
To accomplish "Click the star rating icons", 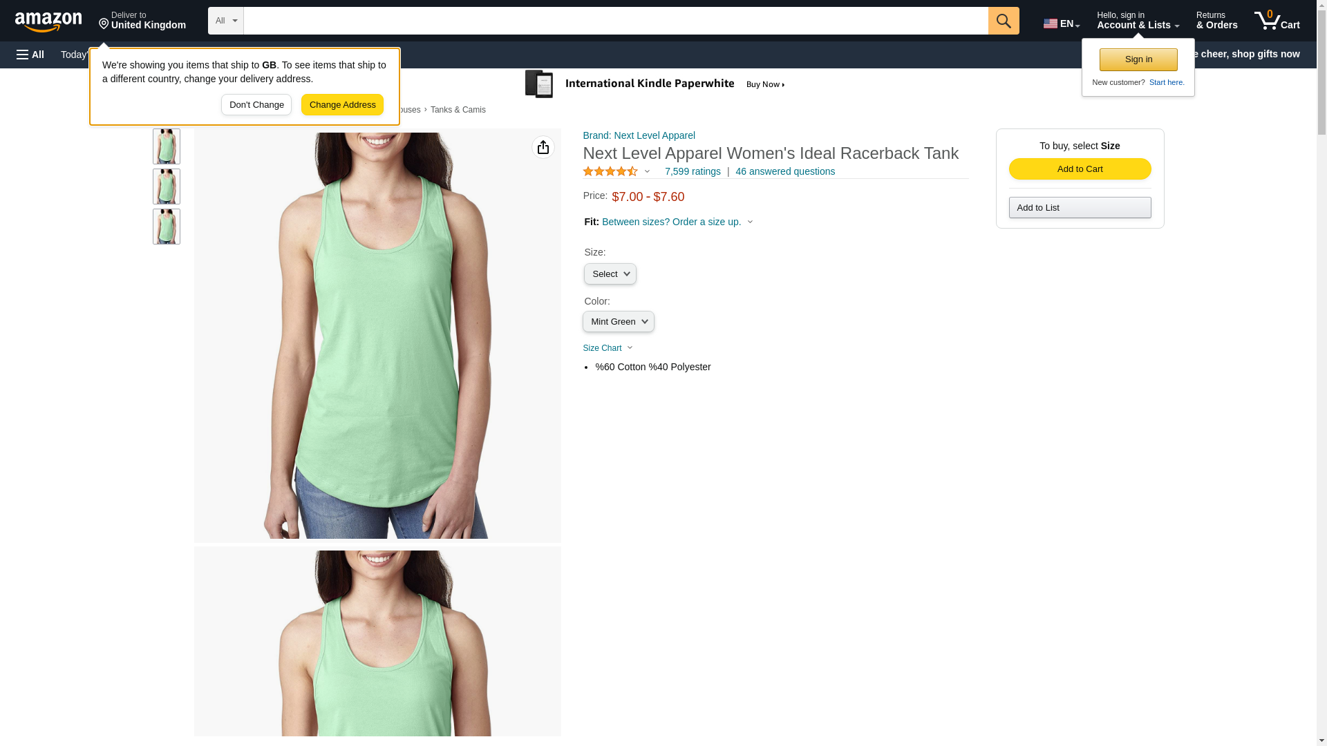I will [x=610, y=171].
